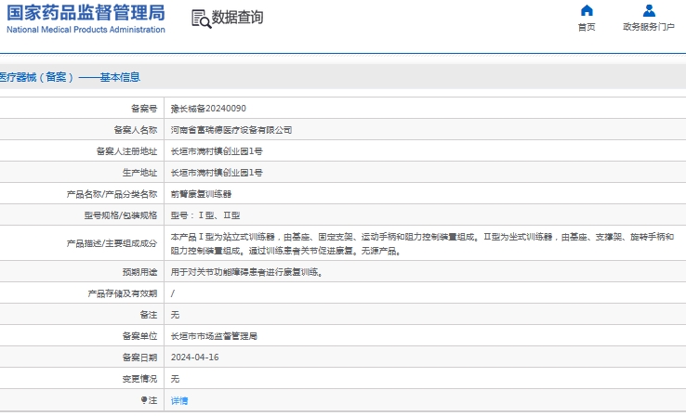Select product name 前臂康复训练器
This screenshot has width=686, height=416.
point(201,194)
